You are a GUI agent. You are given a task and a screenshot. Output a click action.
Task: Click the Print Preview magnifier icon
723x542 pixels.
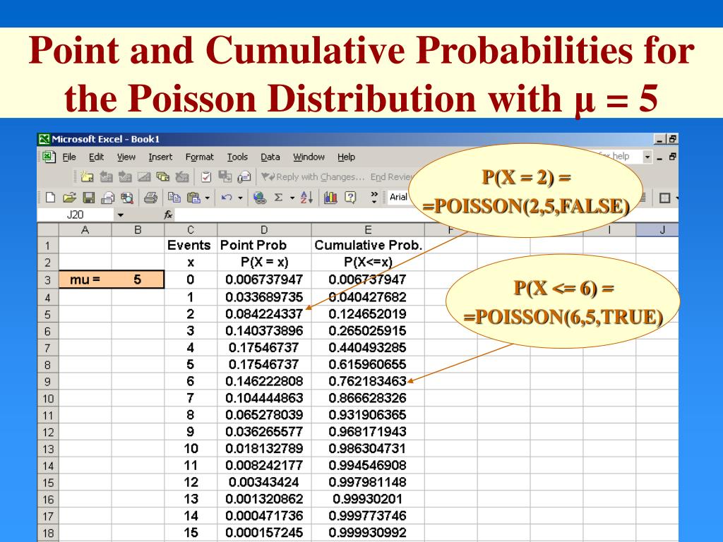pyautogui.click(x=127, y=198)
